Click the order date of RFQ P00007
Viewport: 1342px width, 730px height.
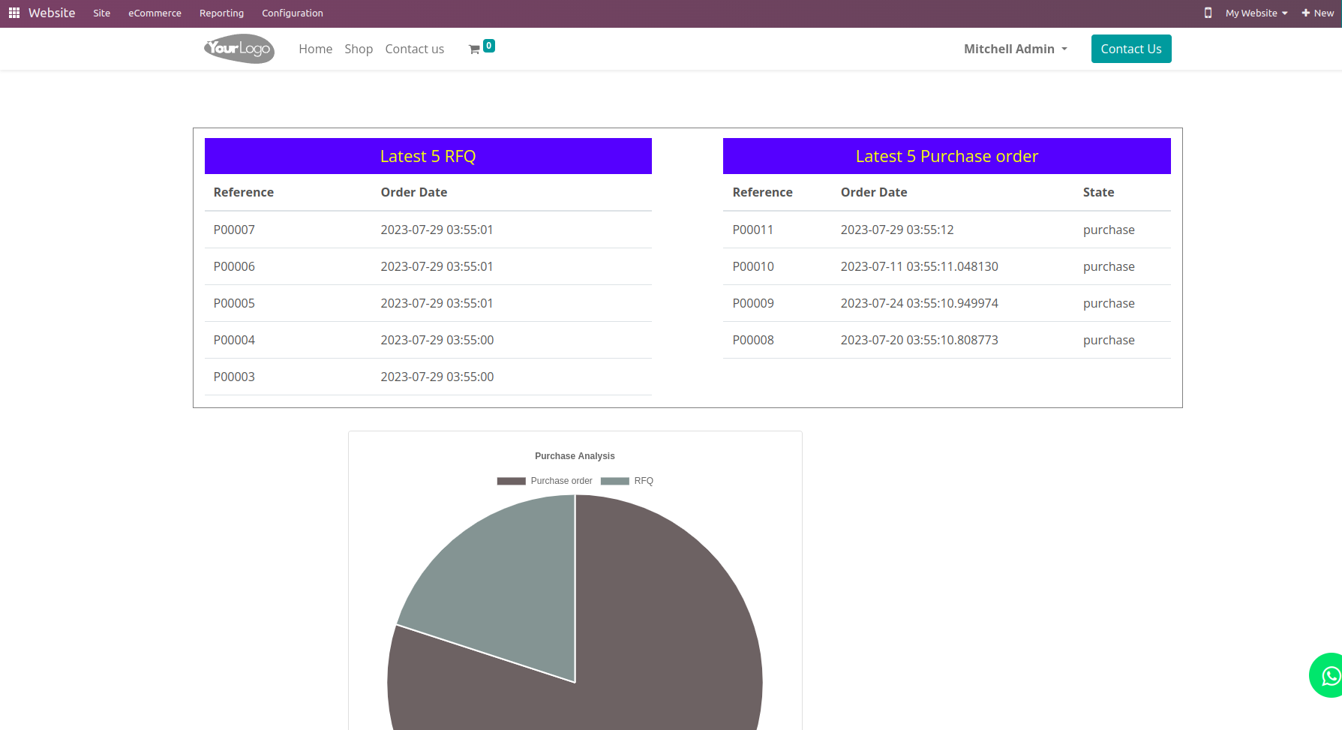437,230
